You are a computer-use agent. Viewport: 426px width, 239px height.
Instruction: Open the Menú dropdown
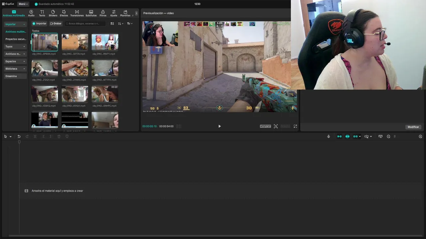23,4
